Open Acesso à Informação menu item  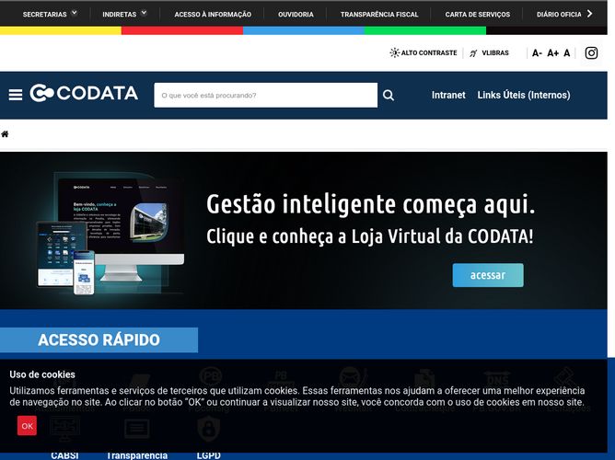pos(213,15)
